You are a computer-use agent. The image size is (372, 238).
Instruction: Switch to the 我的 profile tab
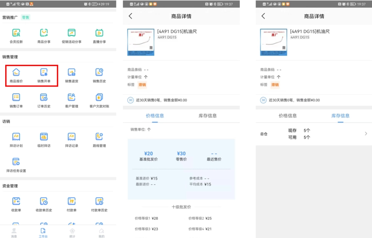click(x=102, y=232)
